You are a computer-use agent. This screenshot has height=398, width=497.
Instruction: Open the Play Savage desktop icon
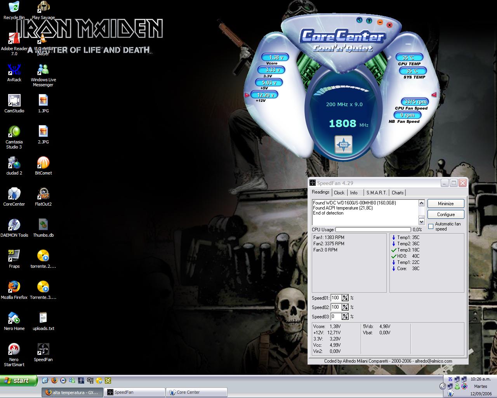pos(43,10)
